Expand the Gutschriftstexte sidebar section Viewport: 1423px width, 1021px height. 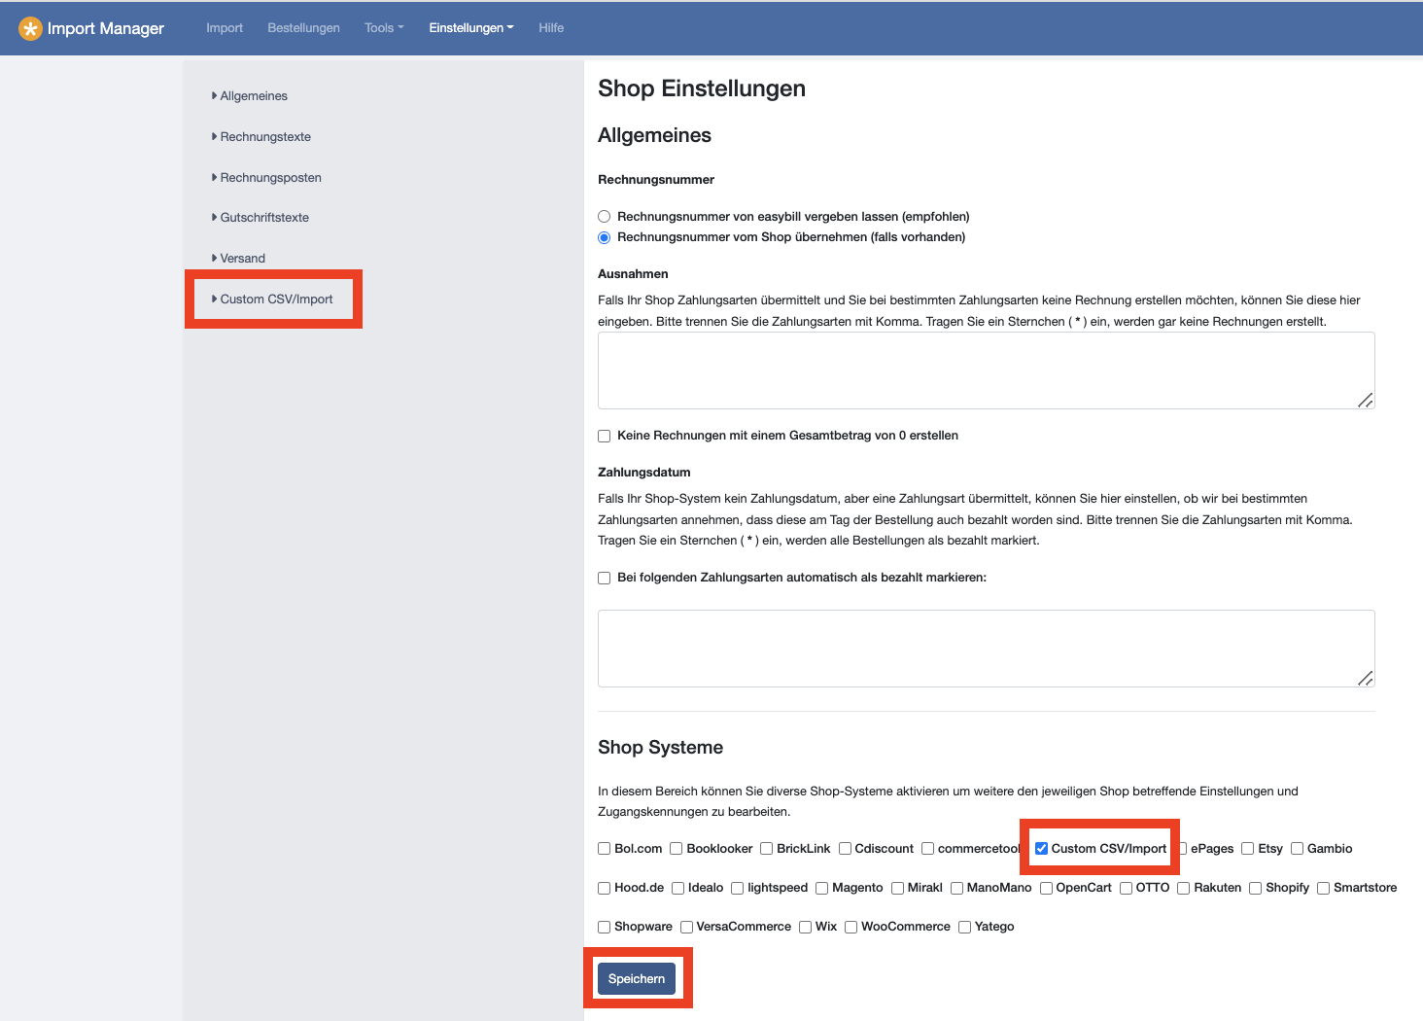coord(260,218)
